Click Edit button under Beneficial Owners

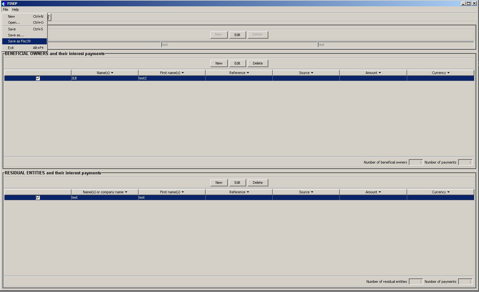pyautogui.click(x=237, y=63)
